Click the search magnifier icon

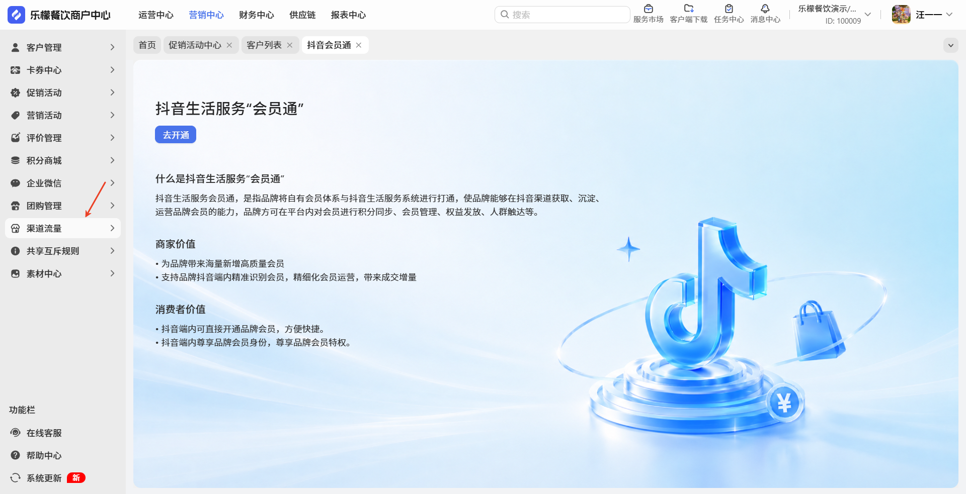pyautogui.click(x=505, y=15)
